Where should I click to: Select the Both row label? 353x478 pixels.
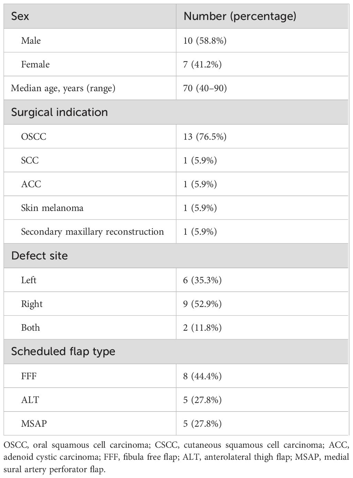tap(30, 328)
